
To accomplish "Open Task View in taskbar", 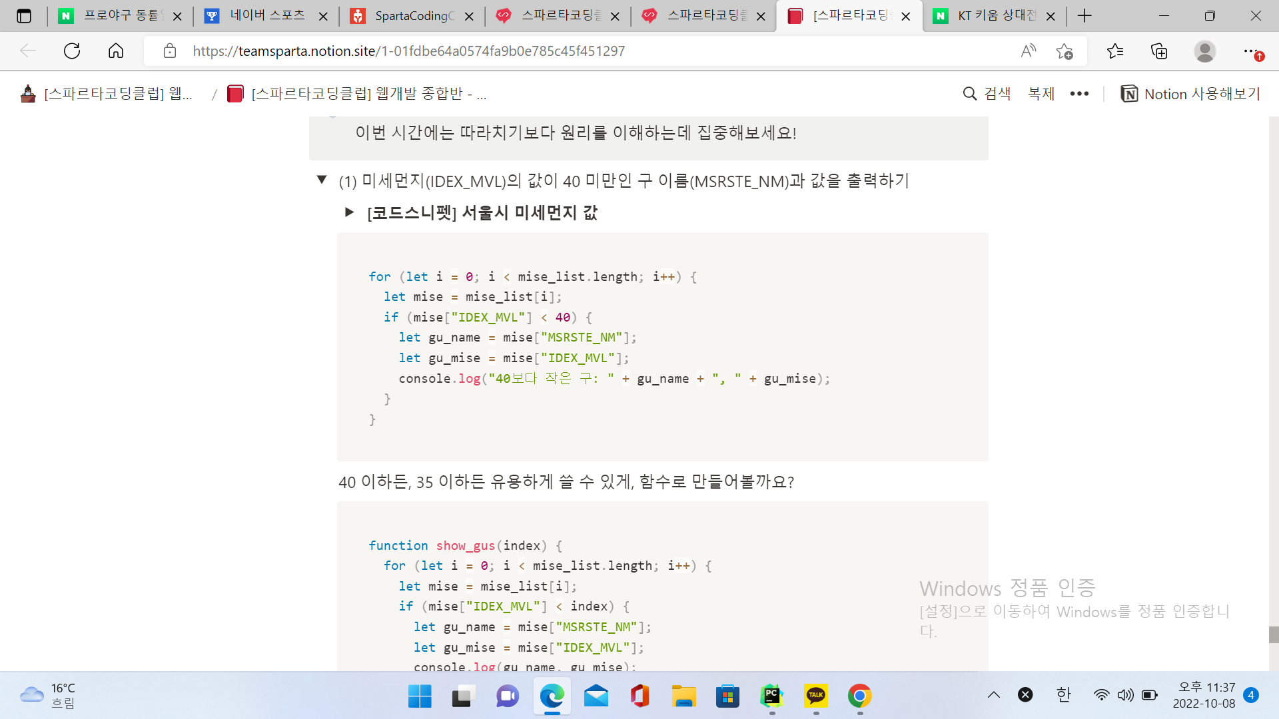I will tap(464, 696).
